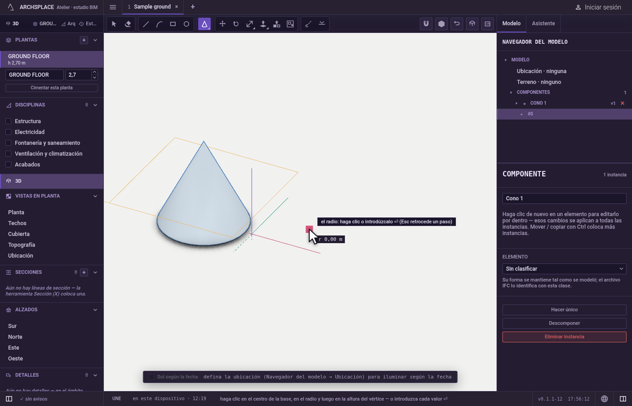Image resolution: width=632 pixels, height=406 pixels.
Task: Toggle the magnet snapping icon
Action: pyautogui.click(x=426, y=24)
